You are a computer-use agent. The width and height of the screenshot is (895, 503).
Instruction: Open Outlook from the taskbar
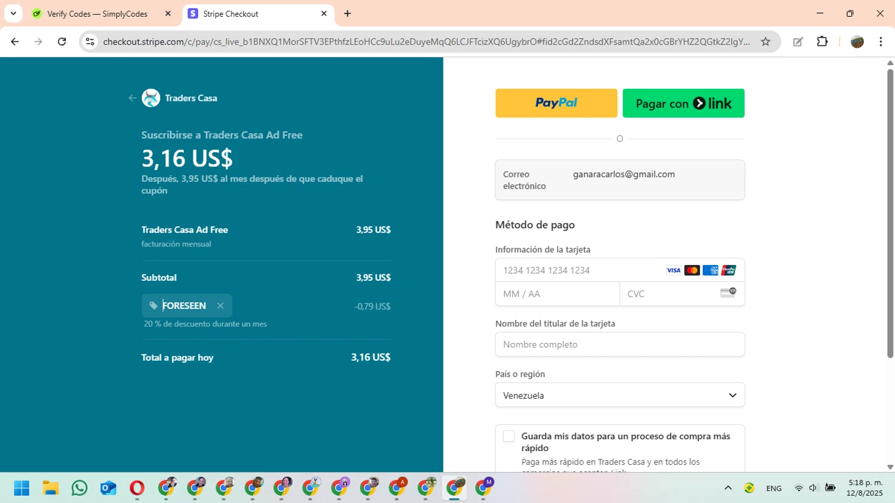[108, 488]
